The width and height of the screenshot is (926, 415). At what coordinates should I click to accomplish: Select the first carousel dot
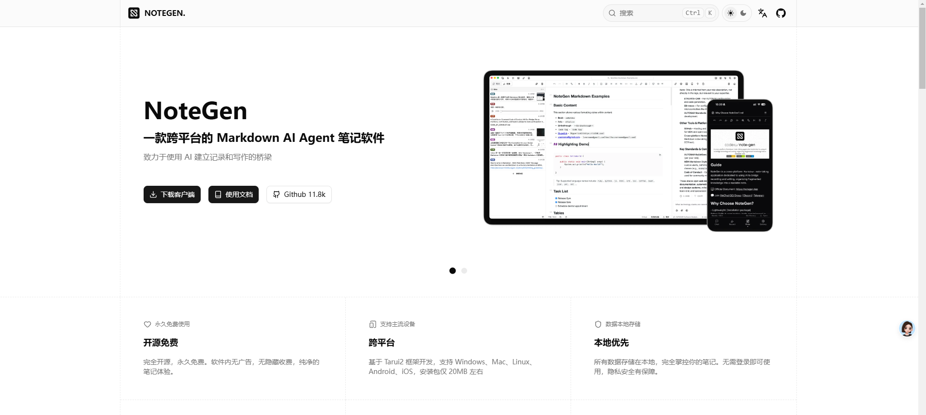[x=453, y=271]
